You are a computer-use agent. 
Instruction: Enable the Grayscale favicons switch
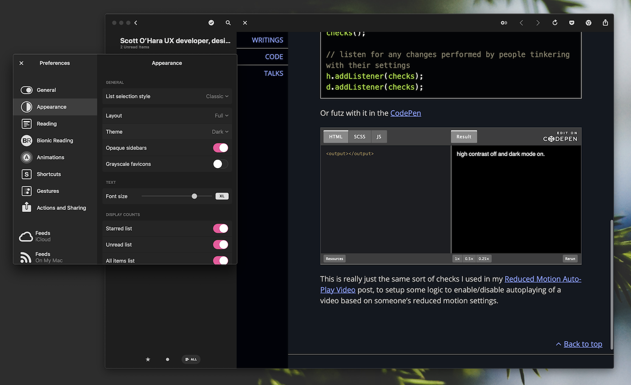(220, 164)
